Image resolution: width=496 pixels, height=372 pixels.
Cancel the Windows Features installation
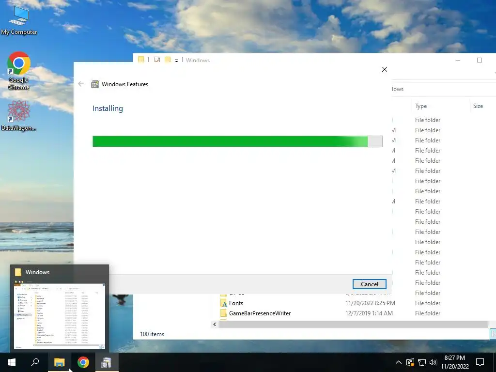pos(369,284)
